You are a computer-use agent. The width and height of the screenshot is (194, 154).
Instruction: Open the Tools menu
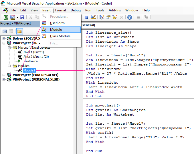(100, 10)
